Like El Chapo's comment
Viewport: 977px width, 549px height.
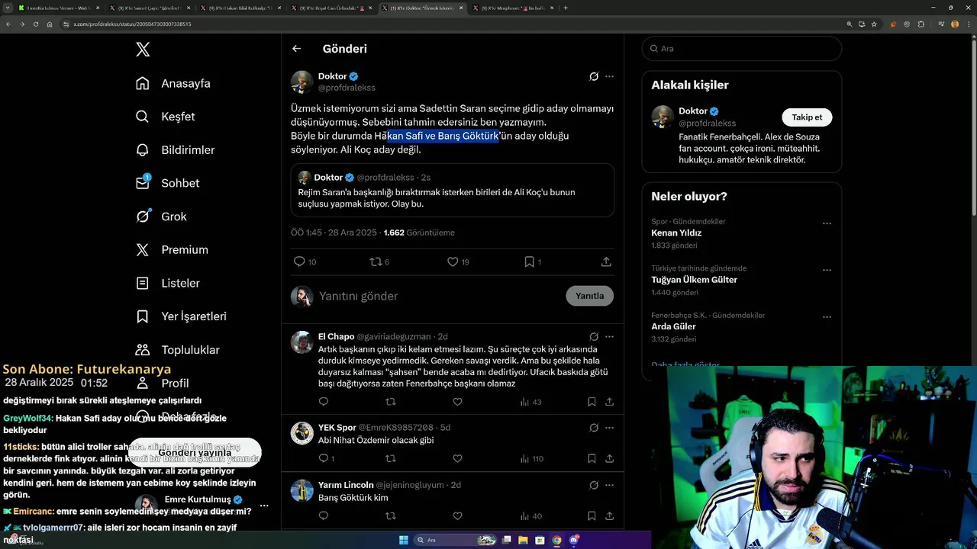pos(457,402)
